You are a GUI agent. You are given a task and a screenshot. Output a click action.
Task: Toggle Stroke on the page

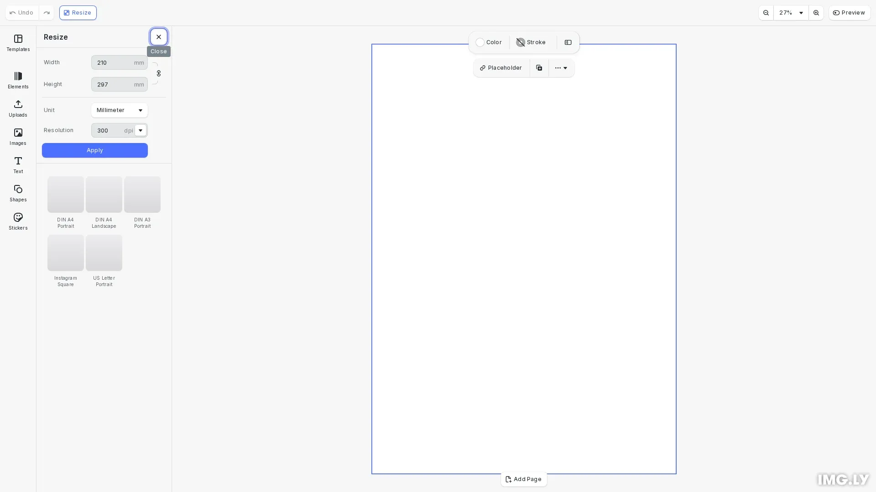[x=531, y=42]
